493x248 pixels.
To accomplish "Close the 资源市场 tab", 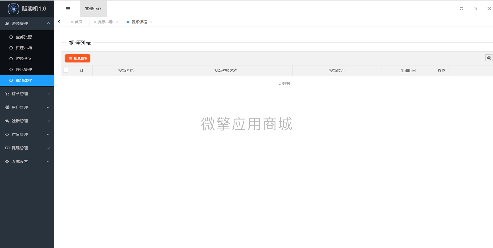I will coord(117,22).
